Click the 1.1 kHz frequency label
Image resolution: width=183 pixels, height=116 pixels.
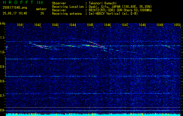[x=2, y=38]
